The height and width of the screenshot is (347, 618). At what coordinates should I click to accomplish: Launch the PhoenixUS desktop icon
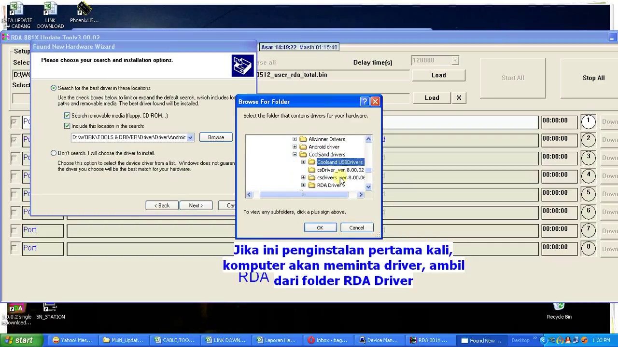pos(84,13)
